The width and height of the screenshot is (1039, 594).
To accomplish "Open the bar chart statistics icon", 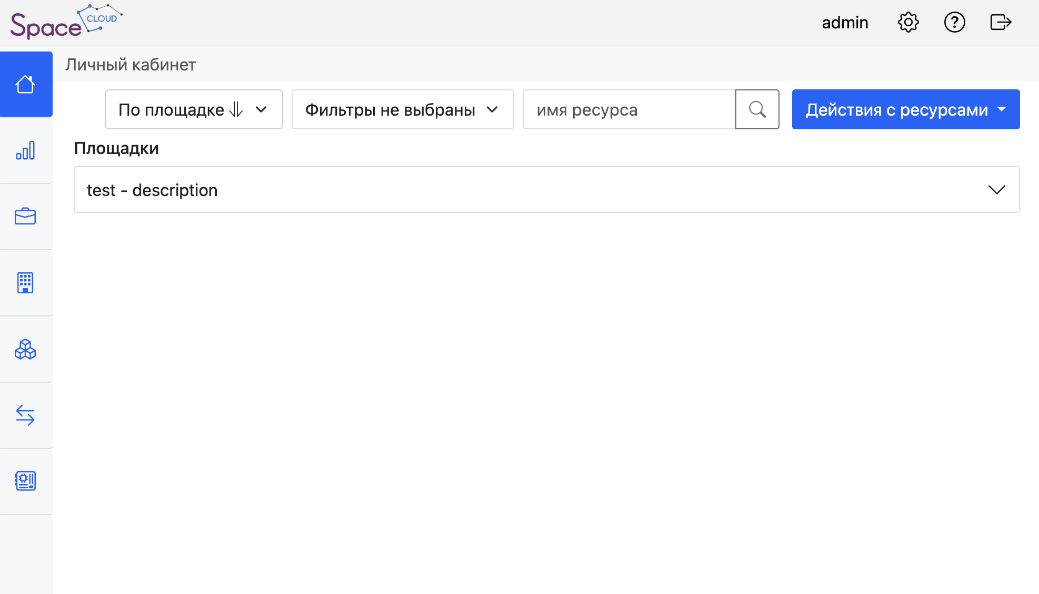I will point(25,151).
